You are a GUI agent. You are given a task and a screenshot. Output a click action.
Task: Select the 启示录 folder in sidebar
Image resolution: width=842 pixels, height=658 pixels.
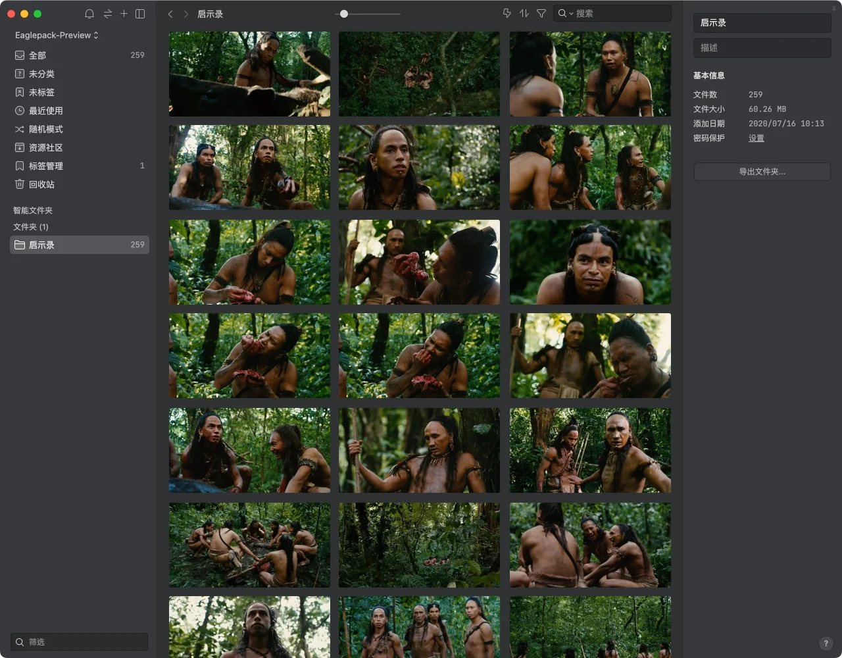click(80, 245)
